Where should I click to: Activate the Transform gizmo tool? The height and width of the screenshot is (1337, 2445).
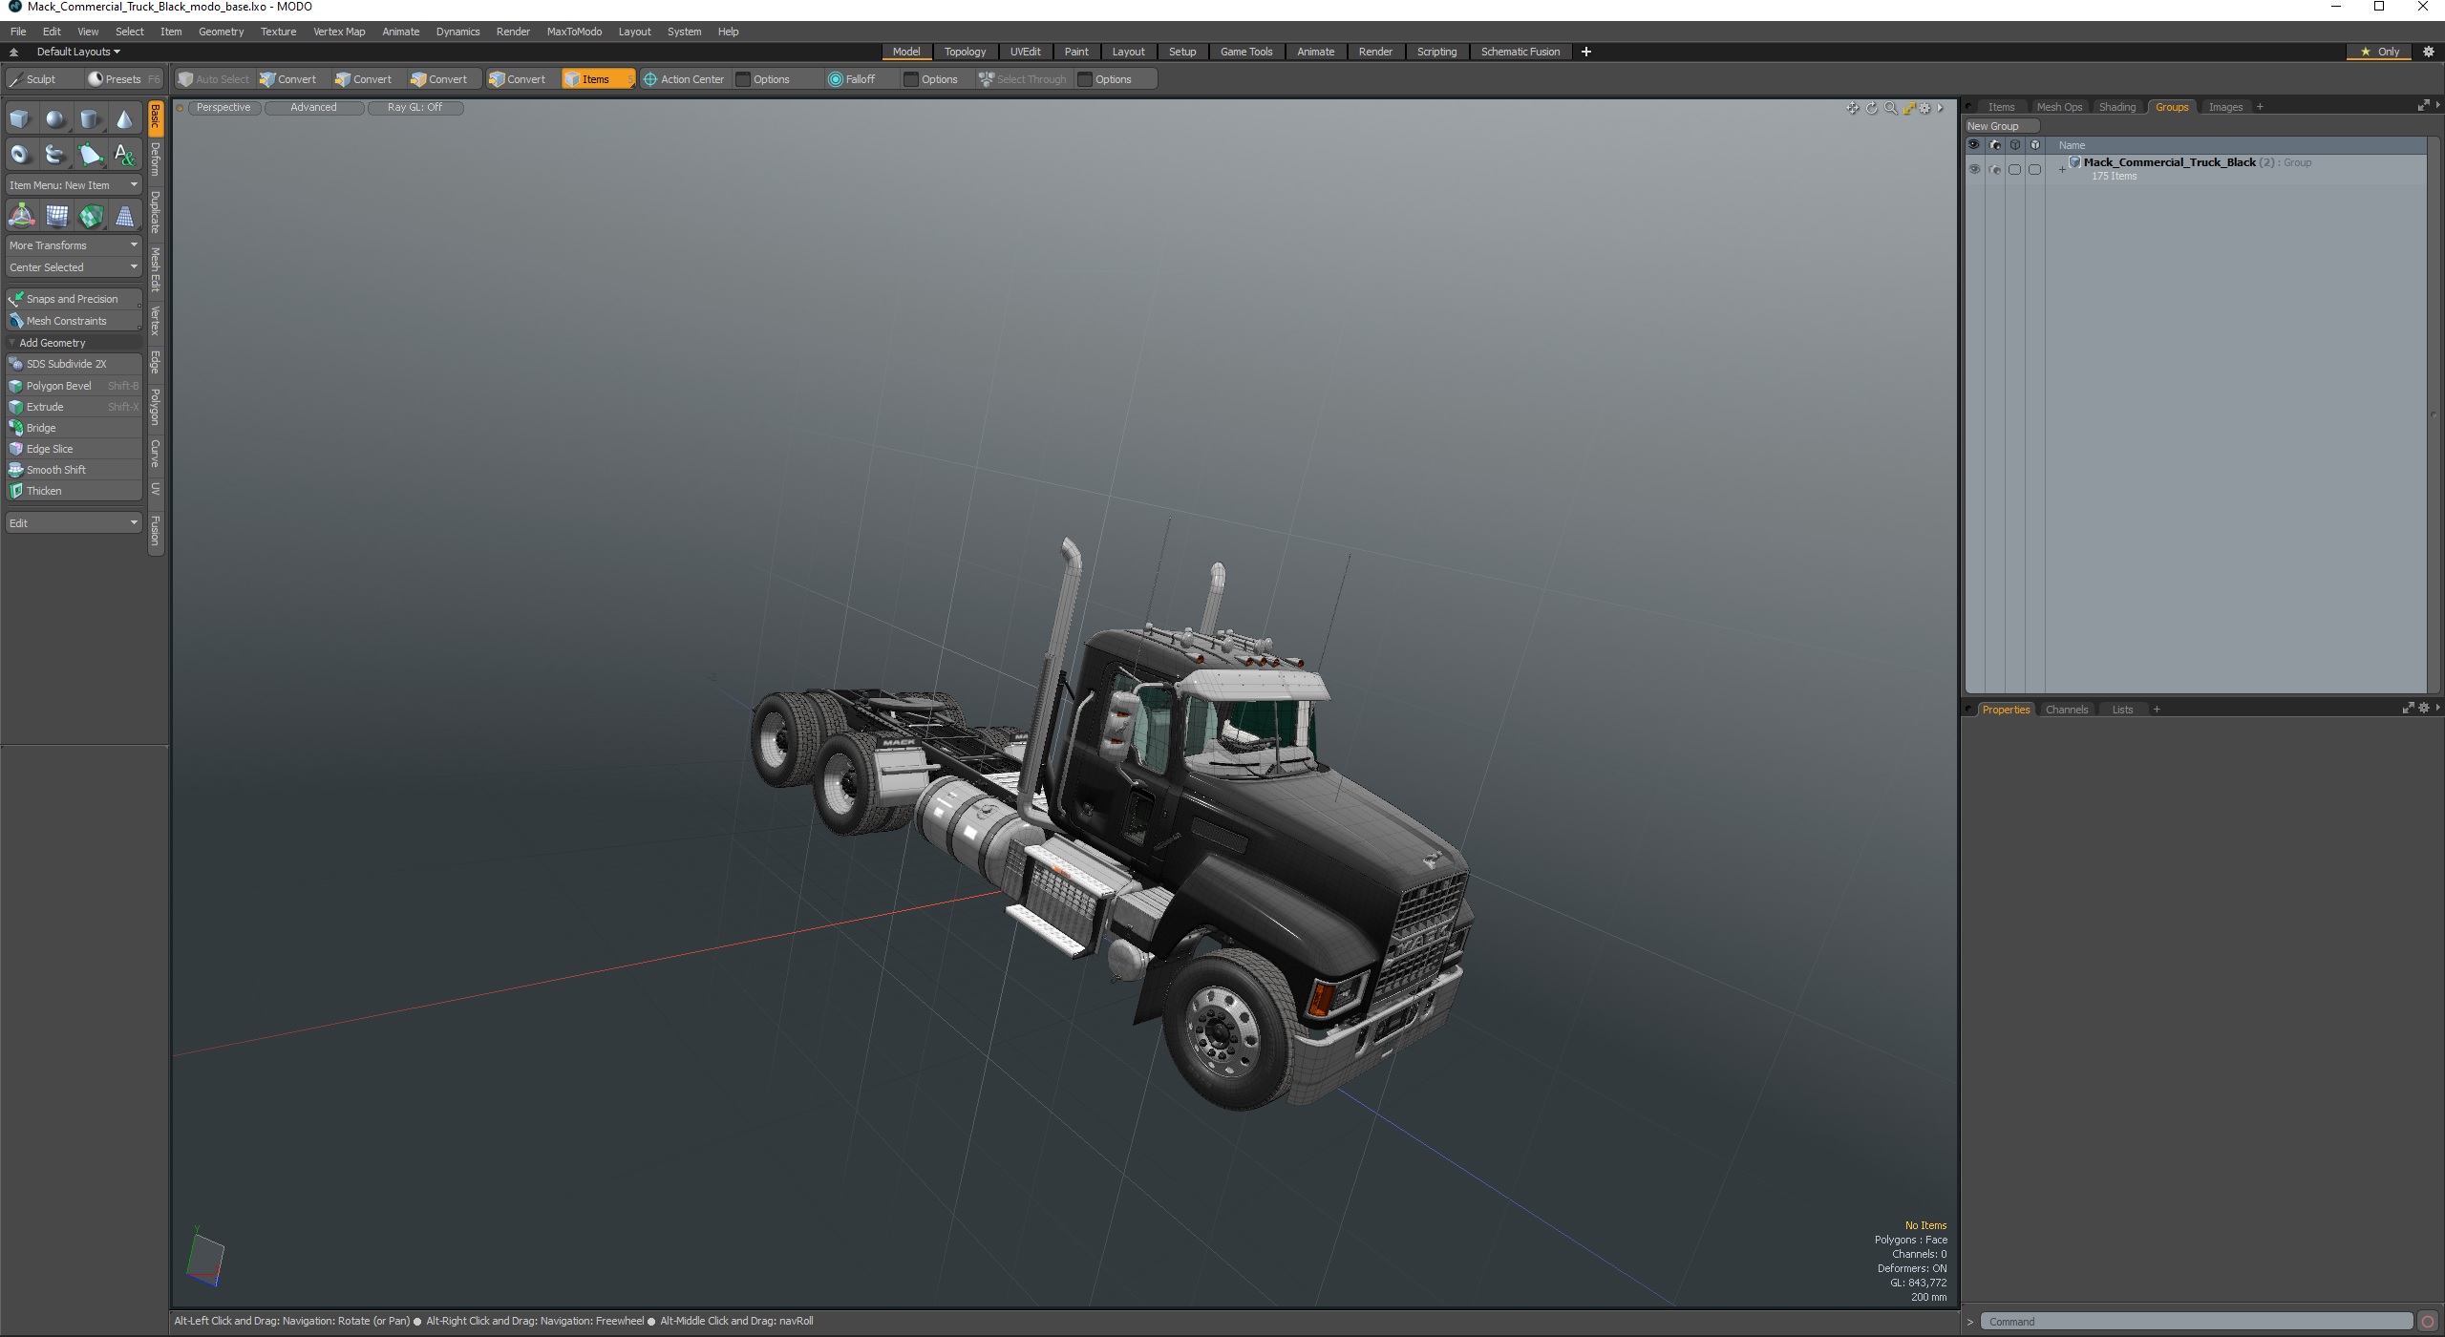click(x=21, y=216)
